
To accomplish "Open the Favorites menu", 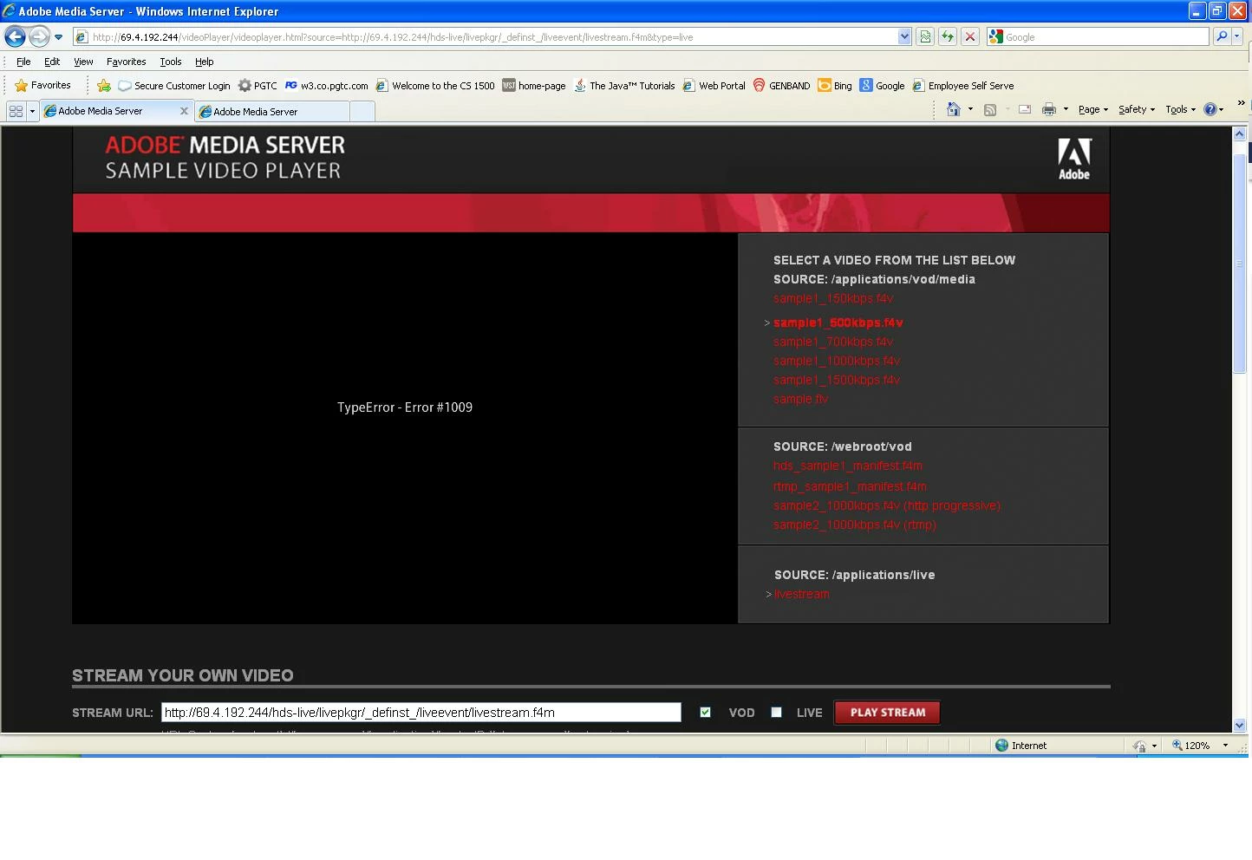I will click(126, 62).
